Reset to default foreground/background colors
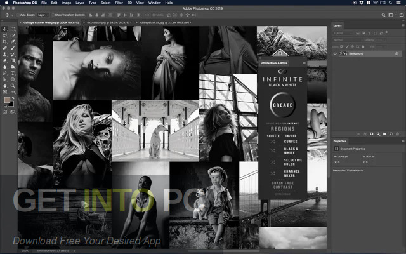This screenshot has height=254, width=406. [x=6, y=106]
